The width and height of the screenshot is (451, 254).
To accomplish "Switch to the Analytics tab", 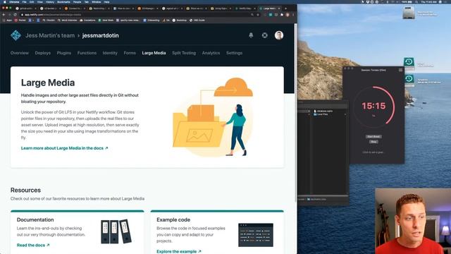I will pyautogui.click(x=211, y=53).
